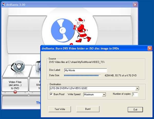The width and height of the screenshot is (154, 119).
Task: Click the Disc Label field containing My Movie
Action: point(85,70)
